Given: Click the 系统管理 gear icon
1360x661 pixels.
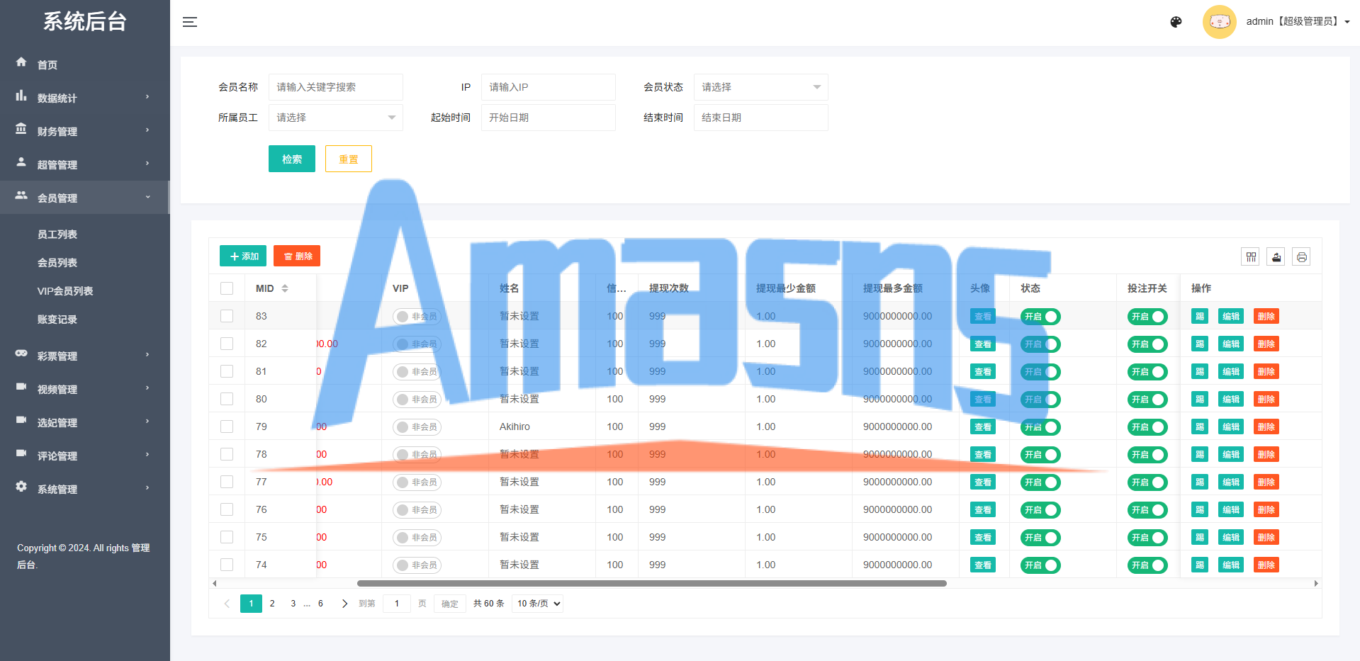Looking at the screenshot, I should pos(21,487).
